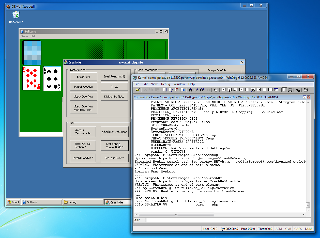Click the Options toolbar icon in WinDbg
The width and height of the screenshot is (320, 238).
pos(306,90)
